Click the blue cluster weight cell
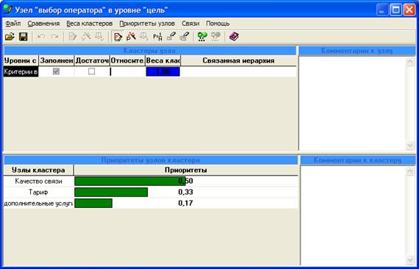Viewport: 419px width, 269px height. point(163,71)
